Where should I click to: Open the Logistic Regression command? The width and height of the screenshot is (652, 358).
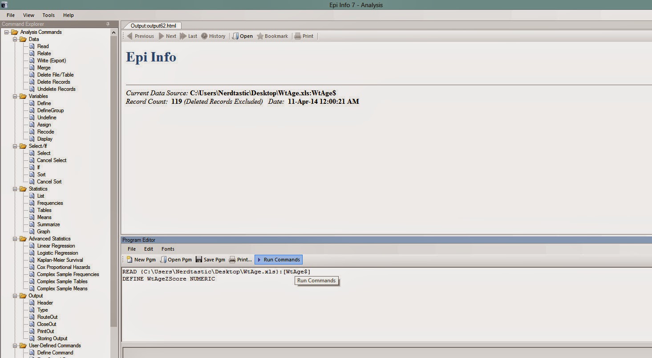coord(58,253)
